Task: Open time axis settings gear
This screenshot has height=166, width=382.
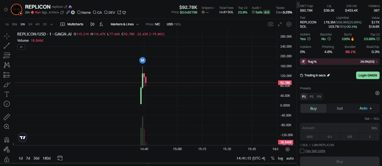Action: point(287,149)
